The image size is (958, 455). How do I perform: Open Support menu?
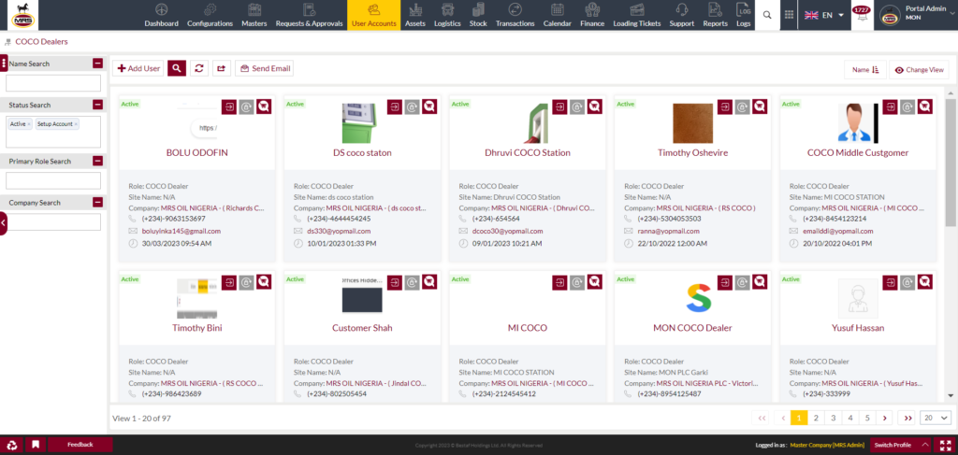point(682,15)
